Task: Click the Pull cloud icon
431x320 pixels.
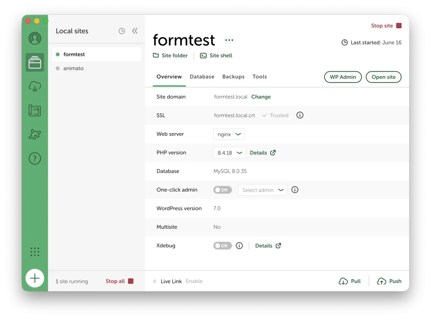Action: [343, 281]
